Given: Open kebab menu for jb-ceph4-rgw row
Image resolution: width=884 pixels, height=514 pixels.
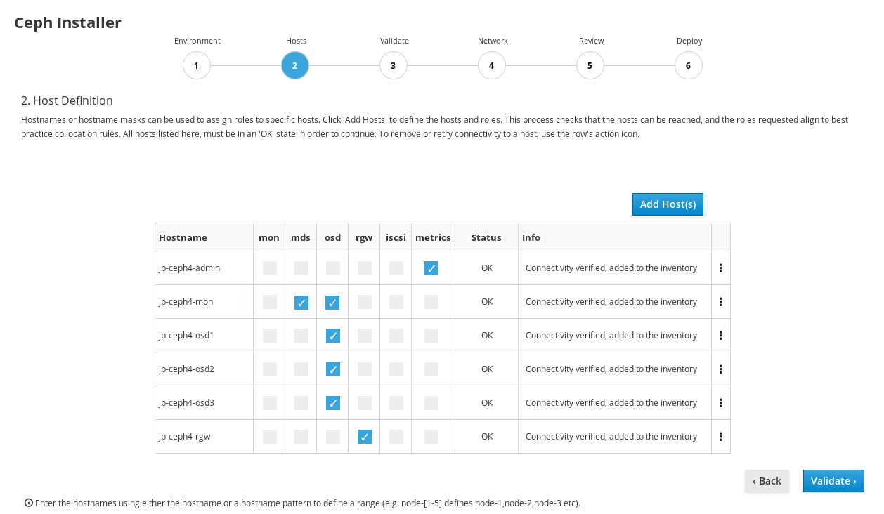Looking at the screenshot, I should pos(721,437).
